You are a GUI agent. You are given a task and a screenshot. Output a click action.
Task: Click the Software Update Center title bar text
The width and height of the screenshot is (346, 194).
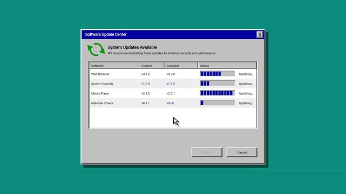click(106, 34)
